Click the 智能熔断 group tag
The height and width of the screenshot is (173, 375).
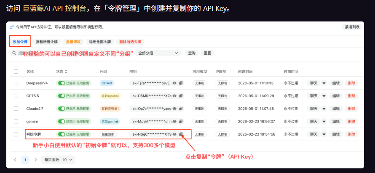click(108, 134)
